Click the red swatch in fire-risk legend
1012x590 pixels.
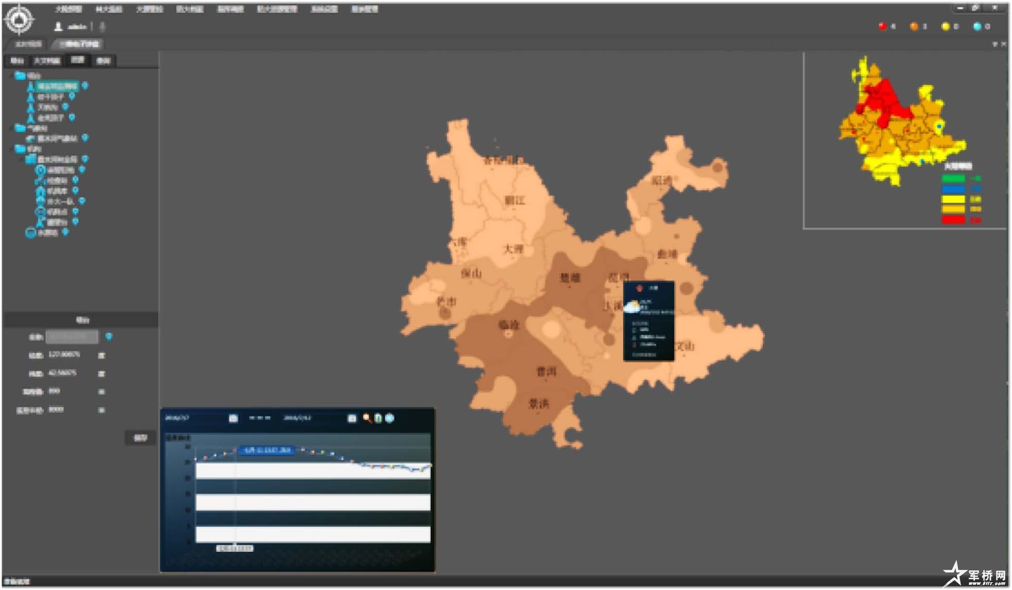pyautogui.click(x=953, y=220)
